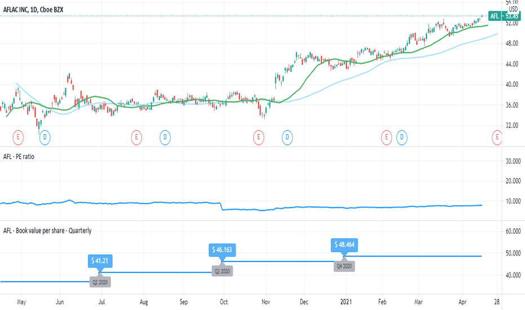Click 40.000 on the book value axis

(513, 275)
